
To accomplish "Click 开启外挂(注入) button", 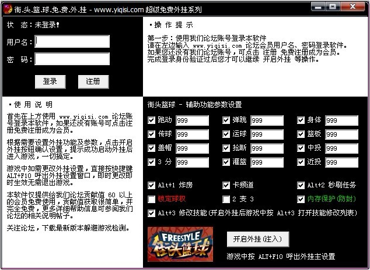I will point(258,239).
